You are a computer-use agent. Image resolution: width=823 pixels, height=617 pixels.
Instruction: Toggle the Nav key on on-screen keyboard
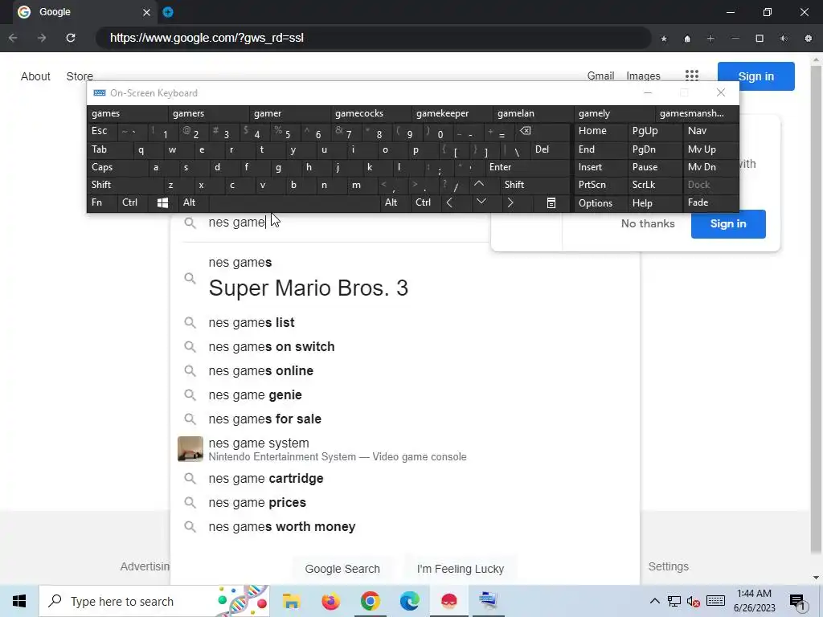710,131
